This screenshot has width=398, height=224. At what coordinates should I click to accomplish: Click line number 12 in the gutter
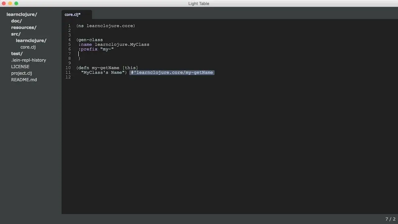(x=68, y=77)
